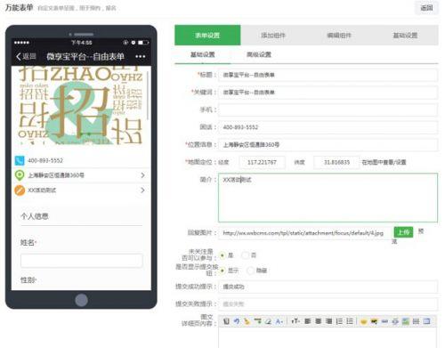Select 是 for unfollowed user participation
The image size is (445, 348).
pos(222,255)
